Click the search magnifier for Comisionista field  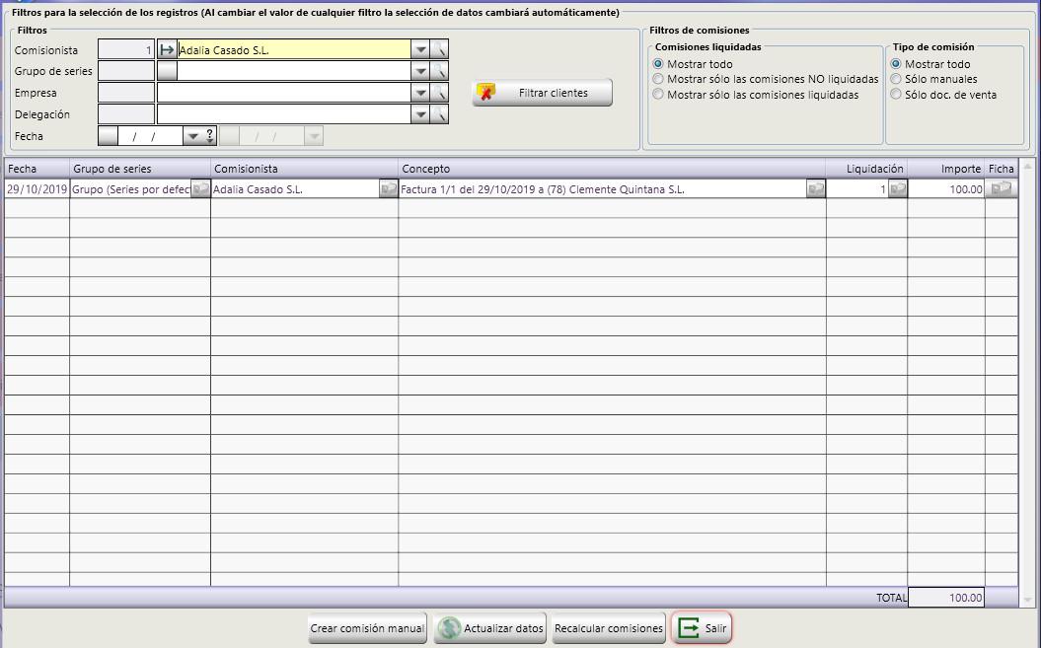click(x=440, y=50)
